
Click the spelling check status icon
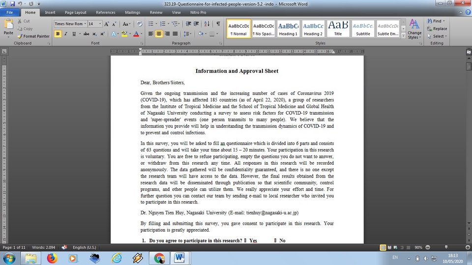coord(64,247)
